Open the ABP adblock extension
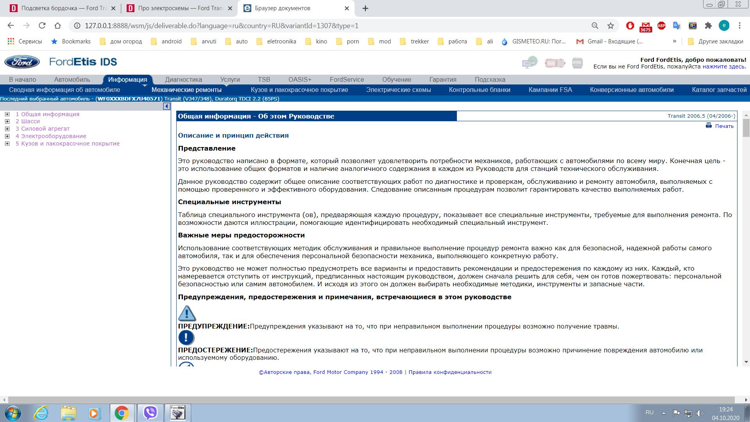 (x=661, y=26)
